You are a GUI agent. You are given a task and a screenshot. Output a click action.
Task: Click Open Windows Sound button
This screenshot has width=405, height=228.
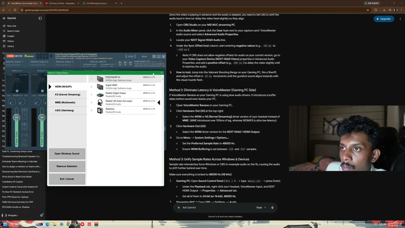(x=67, y=154)
